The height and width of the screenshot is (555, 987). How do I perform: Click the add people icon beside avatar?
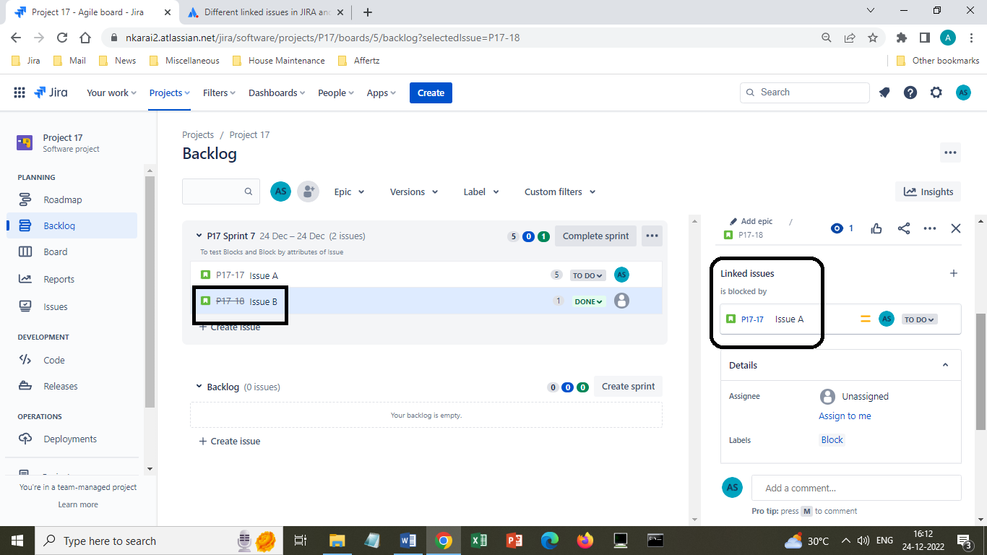308,192
